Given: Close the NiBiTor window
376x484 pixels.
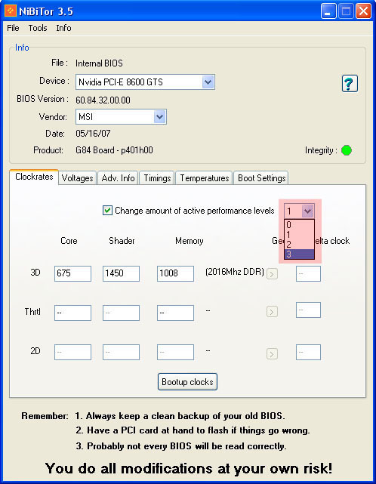Looking at the screenshot, I should point(364,11).
